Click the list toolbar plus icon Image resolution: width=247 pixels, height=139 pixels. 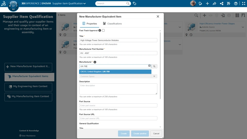(204, 15)
